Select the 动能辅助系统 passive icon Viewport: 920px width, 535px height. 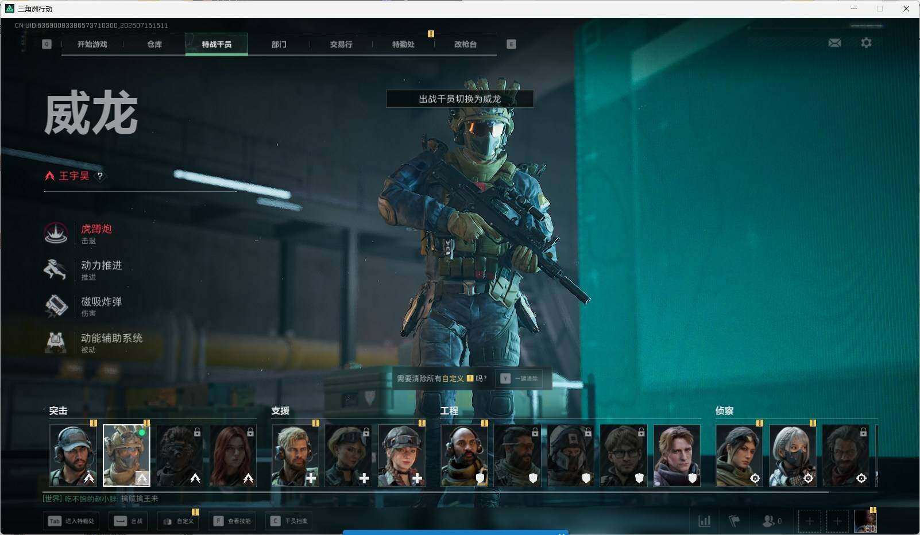pos(56,342)
